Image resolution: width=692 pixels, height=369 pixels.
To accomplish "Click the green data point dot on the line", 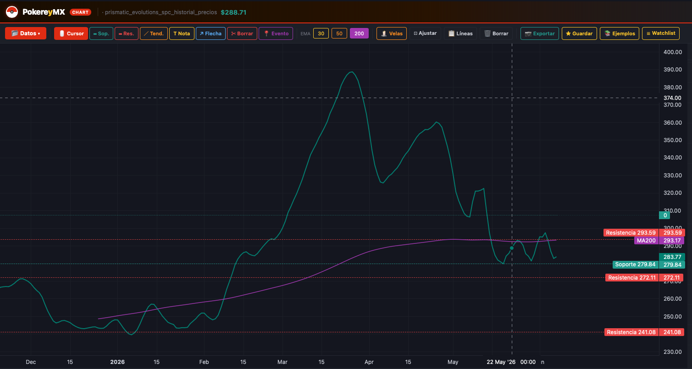I will pyautogui.click(x=512, y=248).
